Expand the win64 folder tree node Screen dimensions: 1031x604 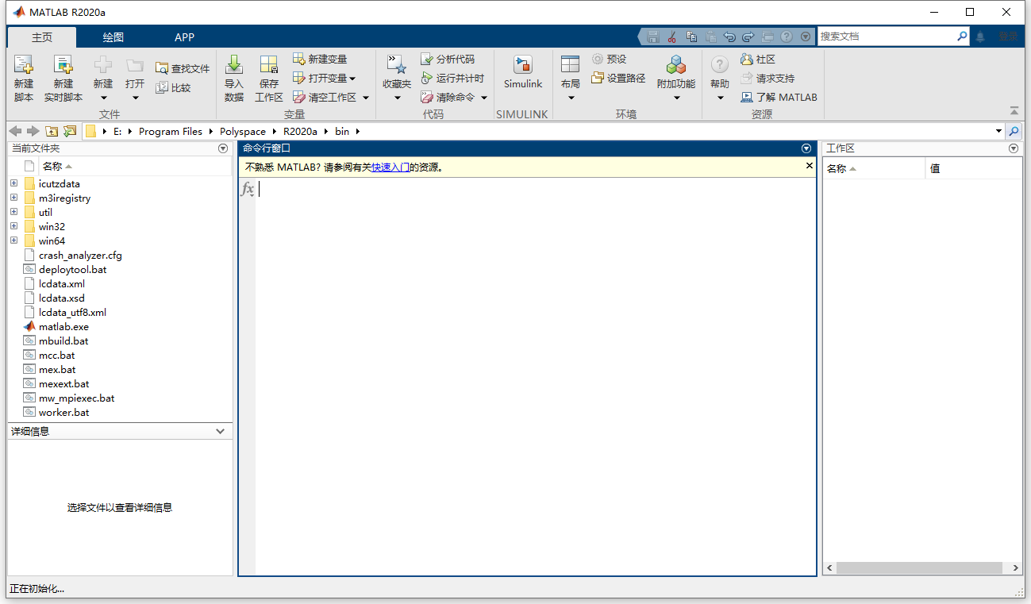click(13, 240)
